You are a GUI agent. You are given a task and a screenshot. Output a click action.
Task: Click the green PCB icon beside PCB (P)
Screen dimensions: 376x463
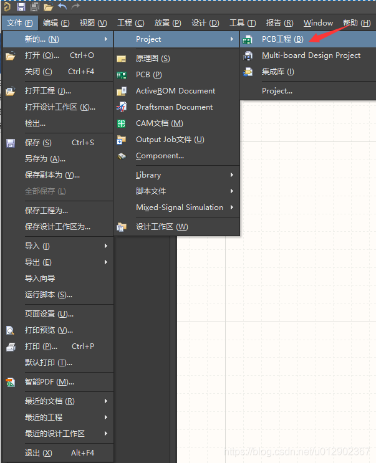pyautogui.click(x=122, y=75)
